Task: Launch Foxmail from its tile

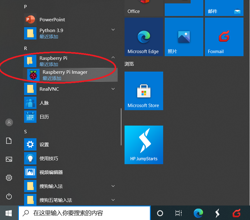Action: point(224,37)
